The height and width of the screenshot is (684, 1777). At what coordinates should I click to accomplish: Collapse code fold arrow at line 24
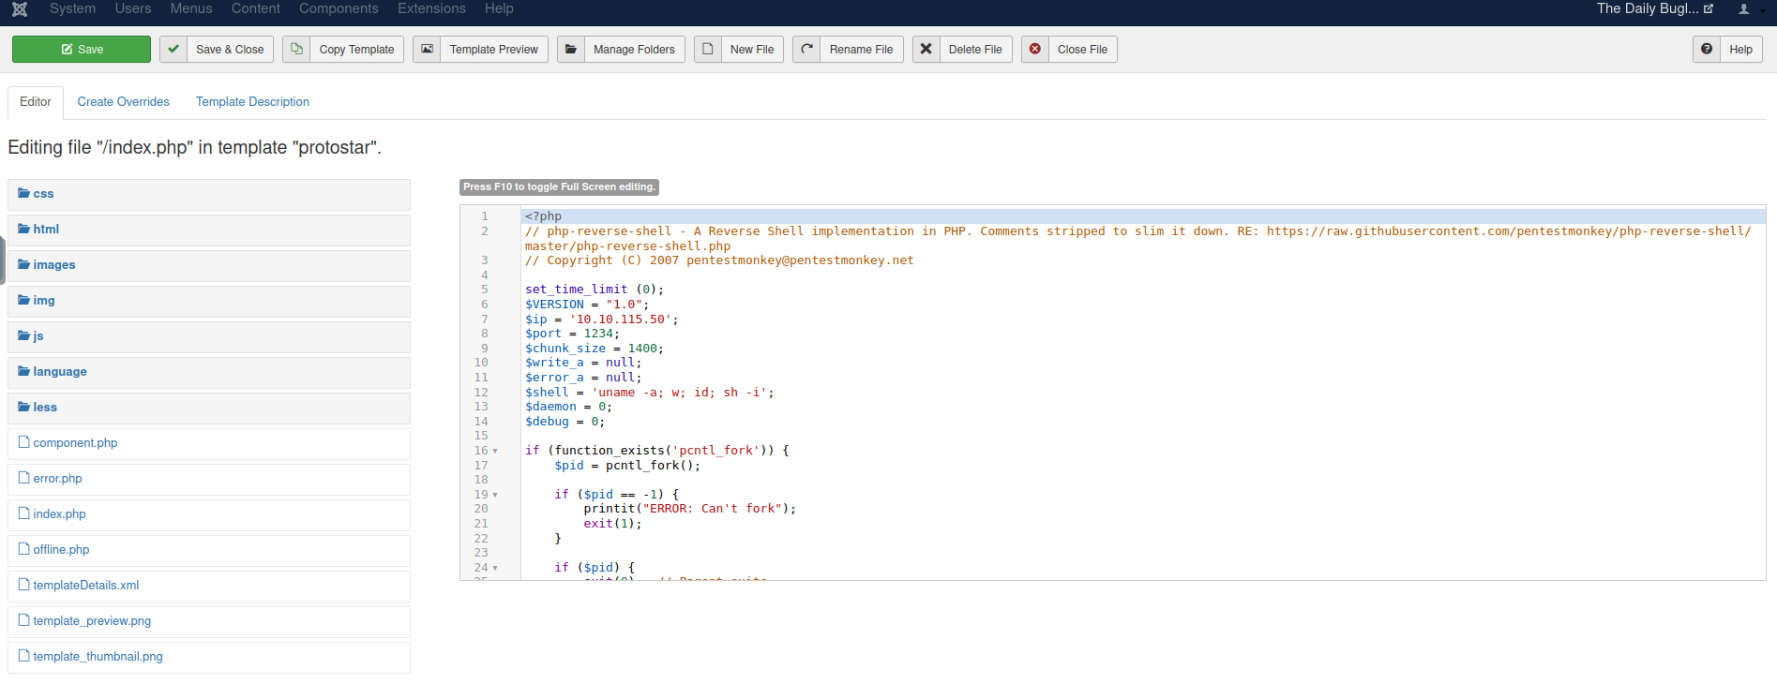coord(495,568)
